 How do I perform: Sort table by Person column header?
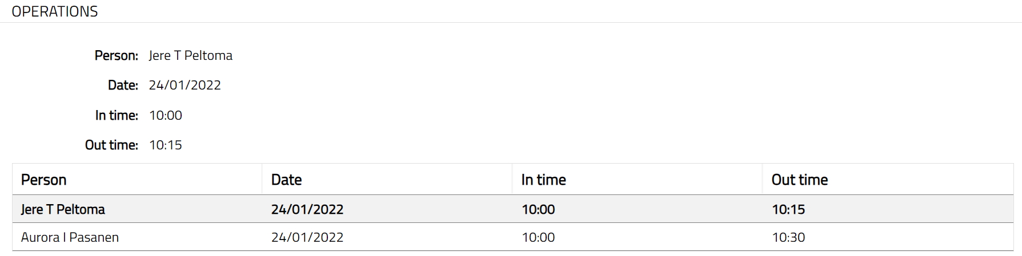point(44,180)
